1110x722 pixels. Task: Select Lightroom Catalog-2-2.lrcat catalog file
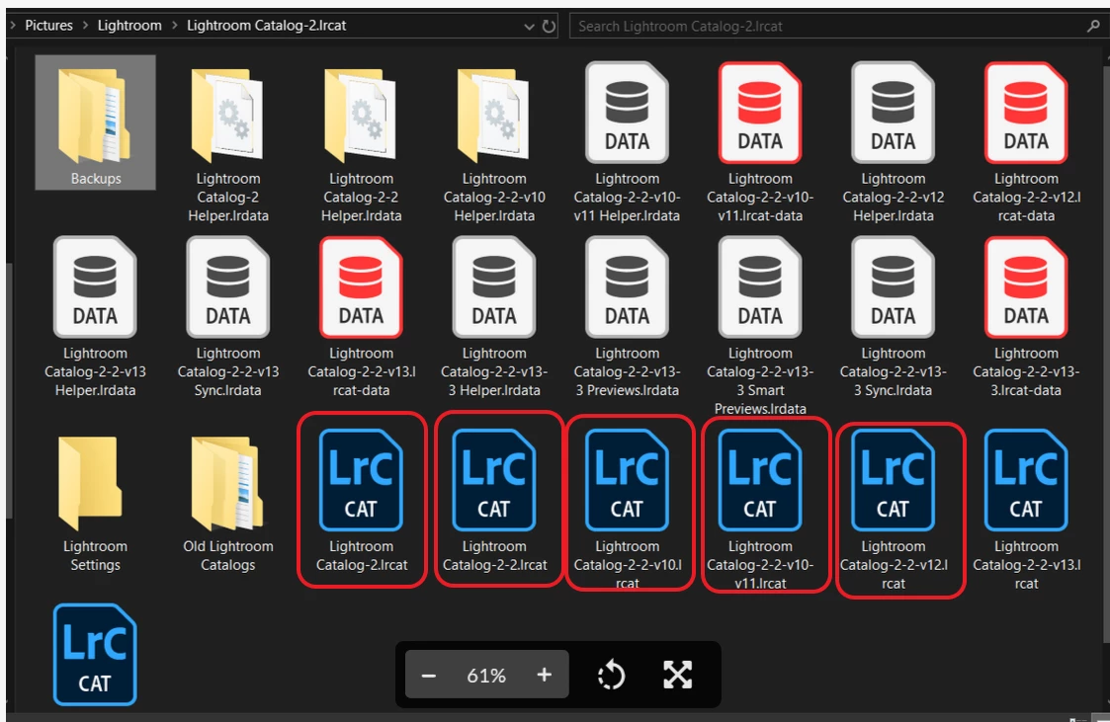(x=494, y=501)
